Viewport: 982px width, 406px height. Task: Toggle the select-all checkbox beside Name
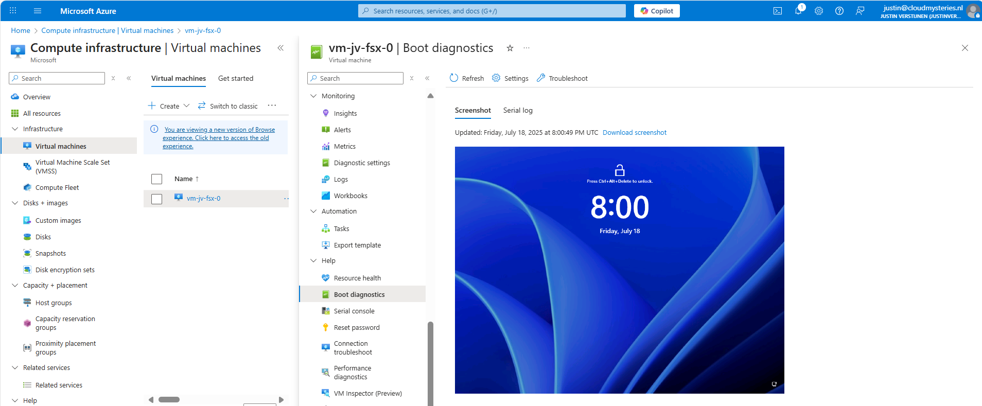tap(157, 179)
